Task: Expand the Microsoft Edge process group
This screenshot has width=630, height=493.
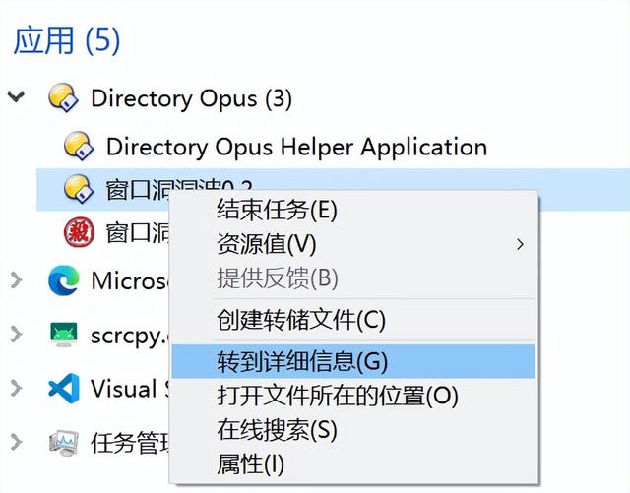Action: pyautogui.click(x=16, y=280)
